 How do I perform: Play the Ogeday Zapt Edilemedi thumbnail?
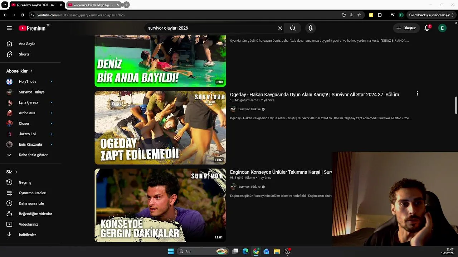[x=160, y=128]
